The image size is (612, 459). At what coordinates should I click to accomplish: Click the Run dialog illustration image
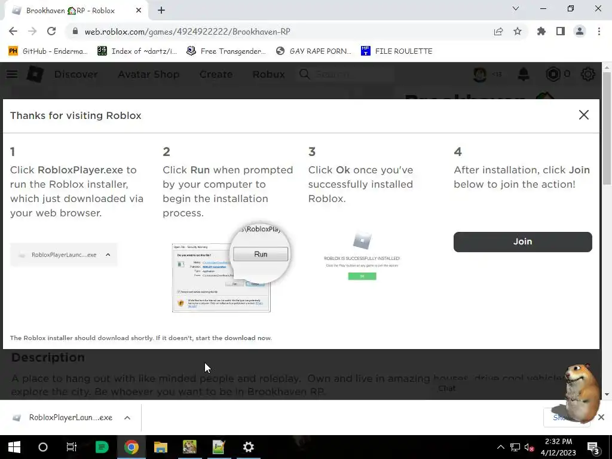click(x=231, y=268)
